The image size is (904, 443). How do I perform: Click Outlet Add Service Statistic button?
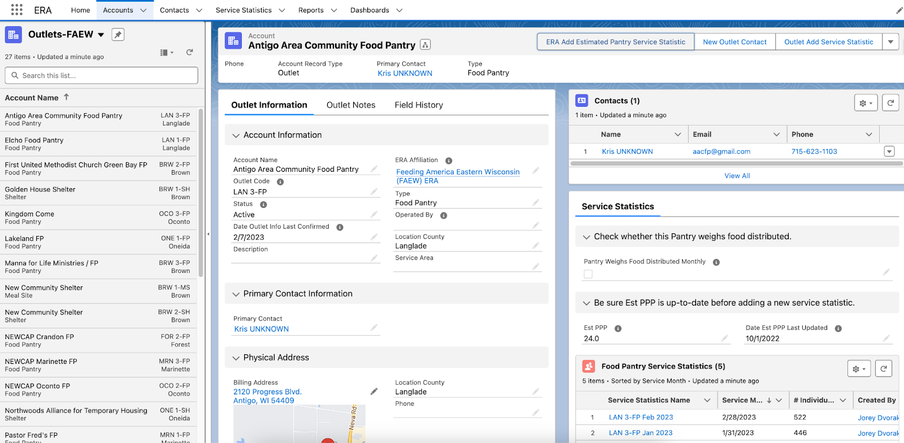(829, 42)
